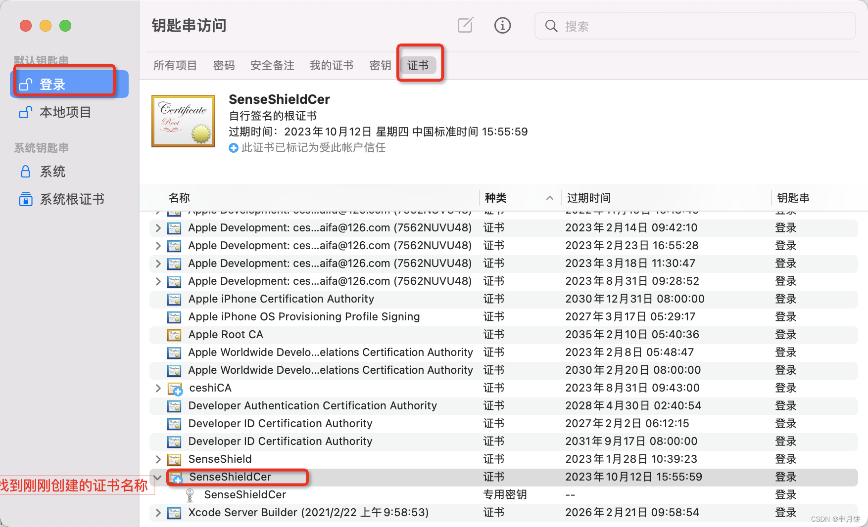Image resolution: width=868 pixels, height=527 pixels.
Task: Click the 2035年2月10日 05:40:36 expiry cell
Action: pos(632,335)
